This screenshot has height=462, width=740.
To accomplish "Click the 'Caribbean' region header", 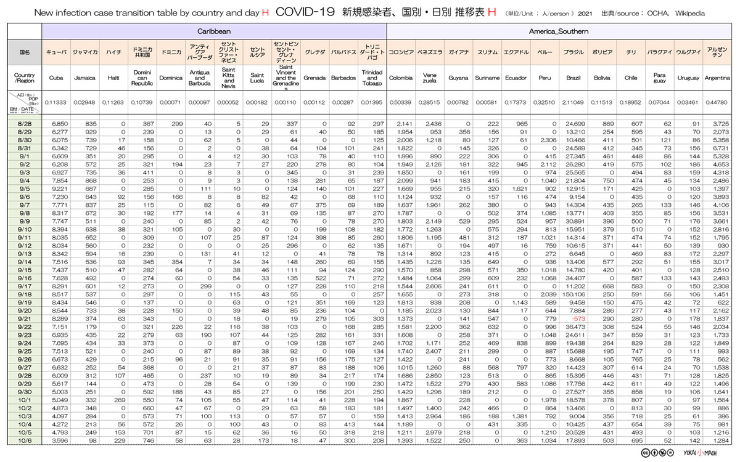I will 215,31.
